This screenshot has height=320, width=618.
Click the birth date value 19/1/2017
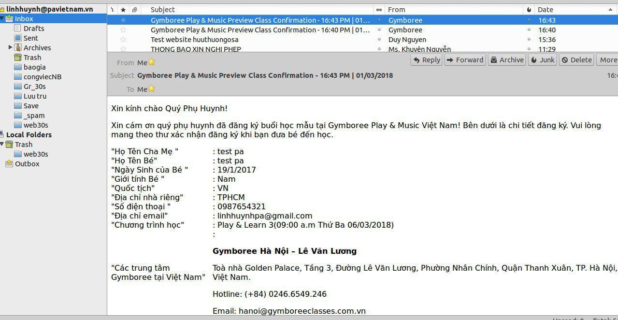237,170
